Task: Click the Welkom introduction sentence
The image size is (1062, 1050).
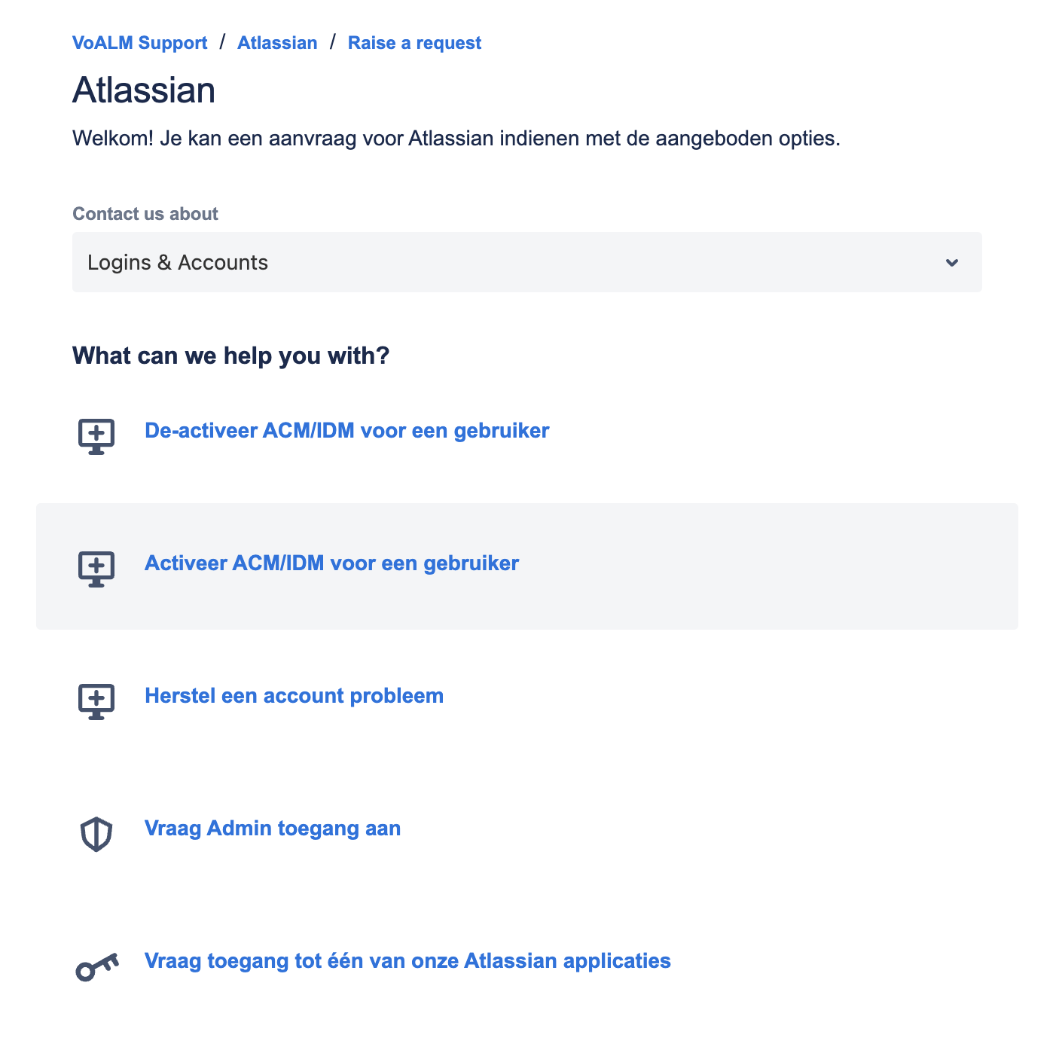Action: pyautogui.click(x=456, y=139)
